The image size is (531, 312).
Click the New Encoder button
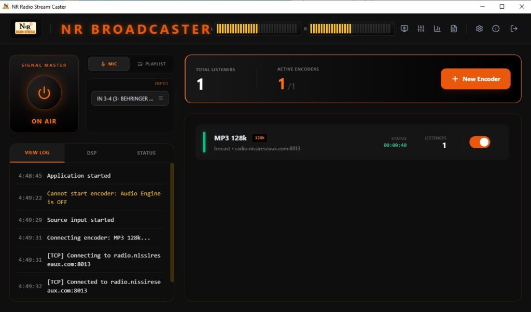click(476, 79)
